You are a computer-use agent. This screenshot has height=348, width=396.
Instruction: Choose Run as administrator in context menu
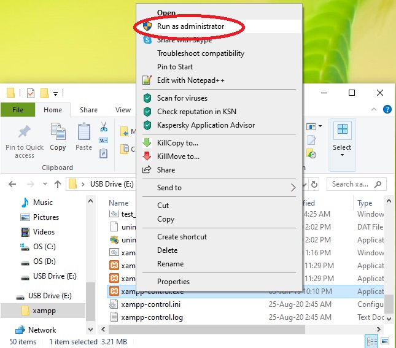[x=190, y=26]
